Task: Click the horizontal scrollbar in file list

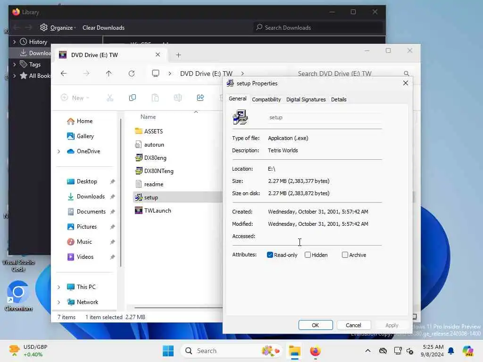Action: (178, 307)
